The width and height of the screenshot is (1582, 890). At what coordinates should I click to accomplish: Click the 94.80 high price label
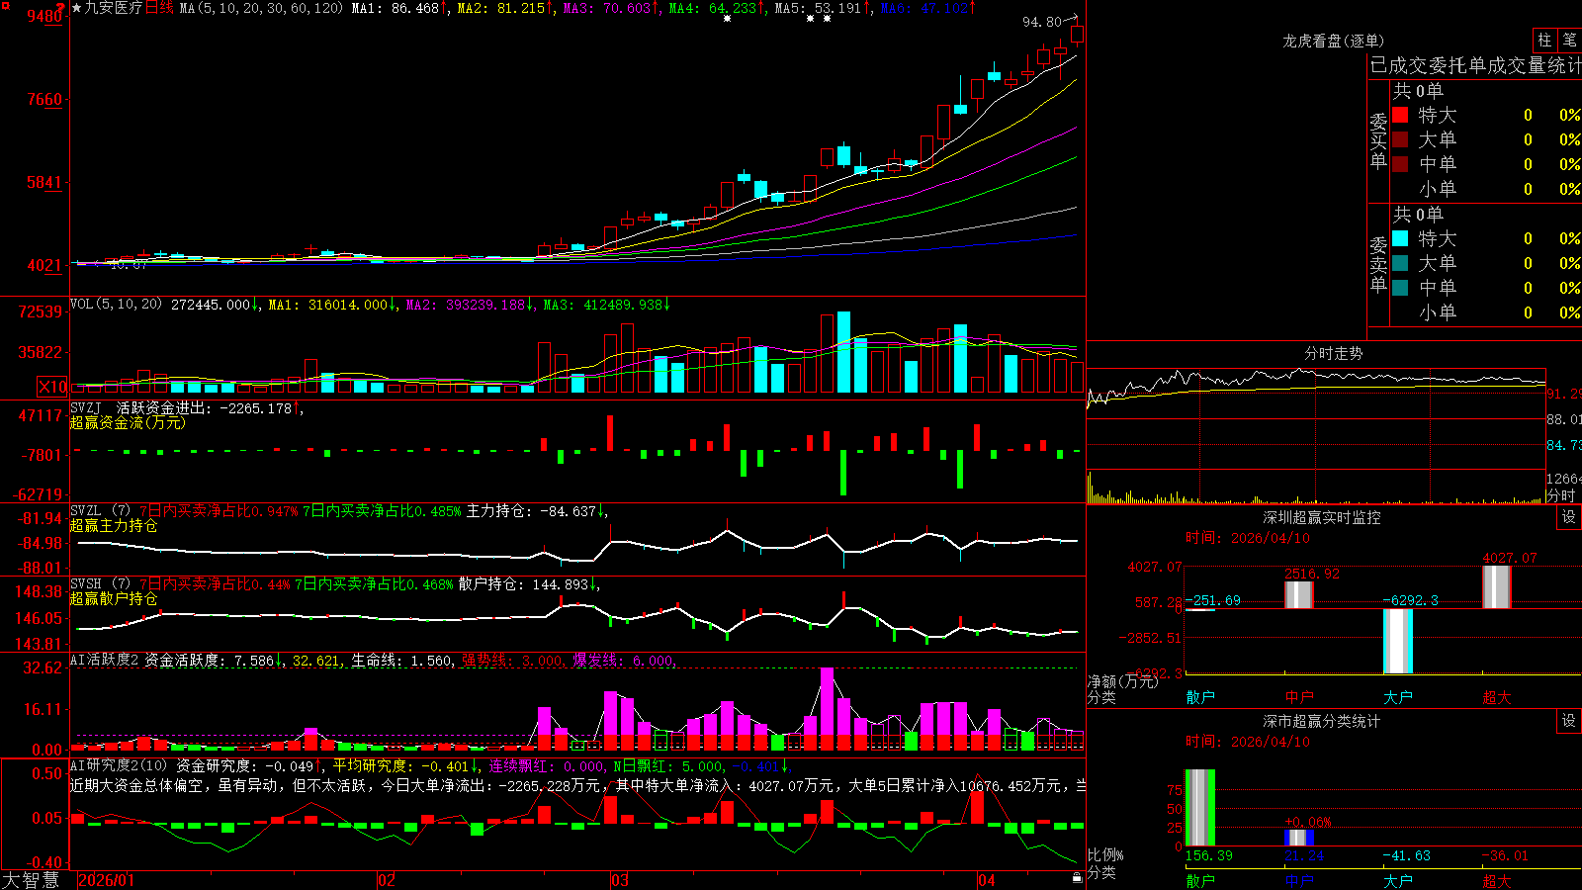[x=1041, y=21]
